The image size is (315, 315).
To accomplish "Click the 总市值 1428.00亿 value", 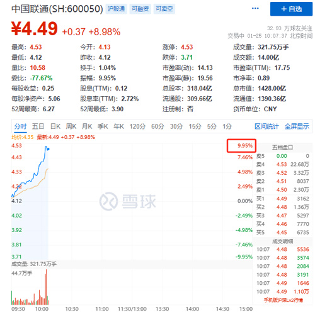I will [x=272, y=88].
